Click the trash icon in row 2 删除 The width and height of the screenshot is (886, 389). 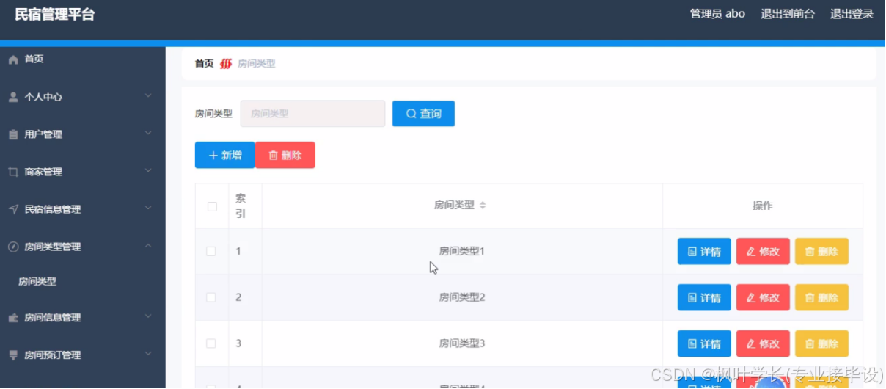(810, 298)
